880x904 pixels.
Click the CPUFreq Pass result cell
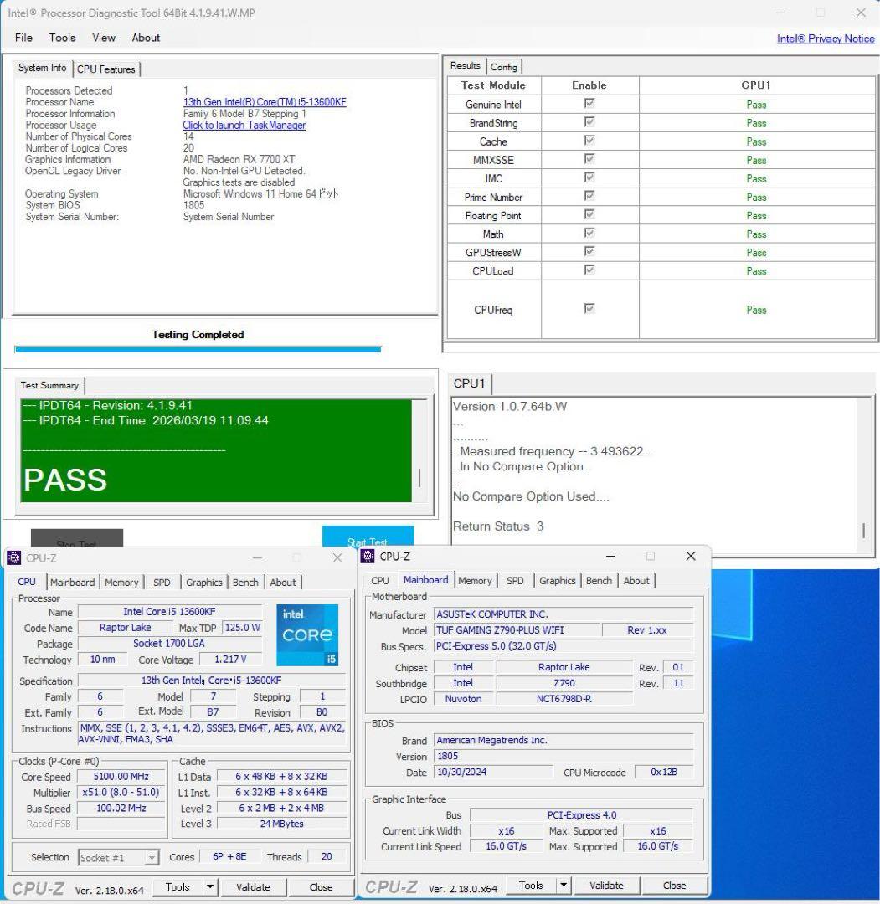(x=757, y=310)
